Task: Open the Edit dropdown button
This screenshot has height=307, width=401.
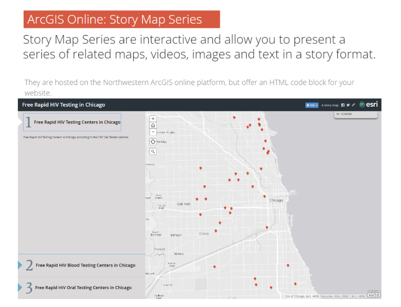Action: point(312,105)
